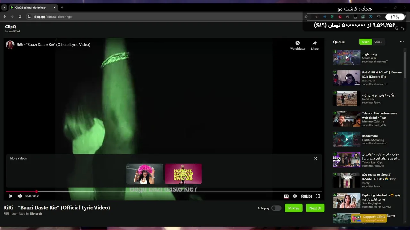Viewport: 410px width, 230px height.
Task: Open the Extensions puzzle-piece menu
Action: (x=378, y=17)
